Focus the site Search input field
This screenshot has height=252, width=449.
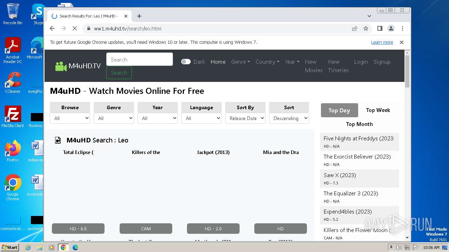pyautogui.click(x=140, y=59)
